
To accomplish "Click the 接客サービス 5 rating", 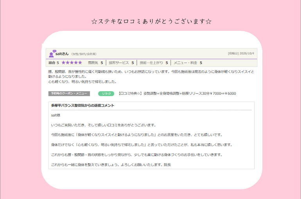I will 121,63.
